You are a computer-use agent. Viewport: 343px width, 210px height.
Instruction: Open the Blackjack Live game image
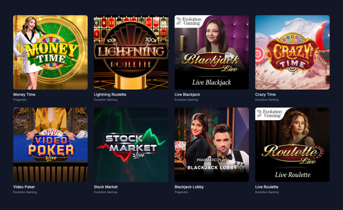click(x=211, y=52)
